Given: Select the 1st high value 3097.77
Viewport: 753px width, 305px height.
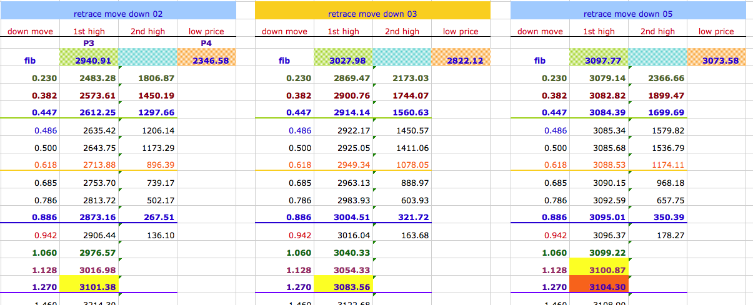Looking at the screenshot, I should (x=599, y=58).
